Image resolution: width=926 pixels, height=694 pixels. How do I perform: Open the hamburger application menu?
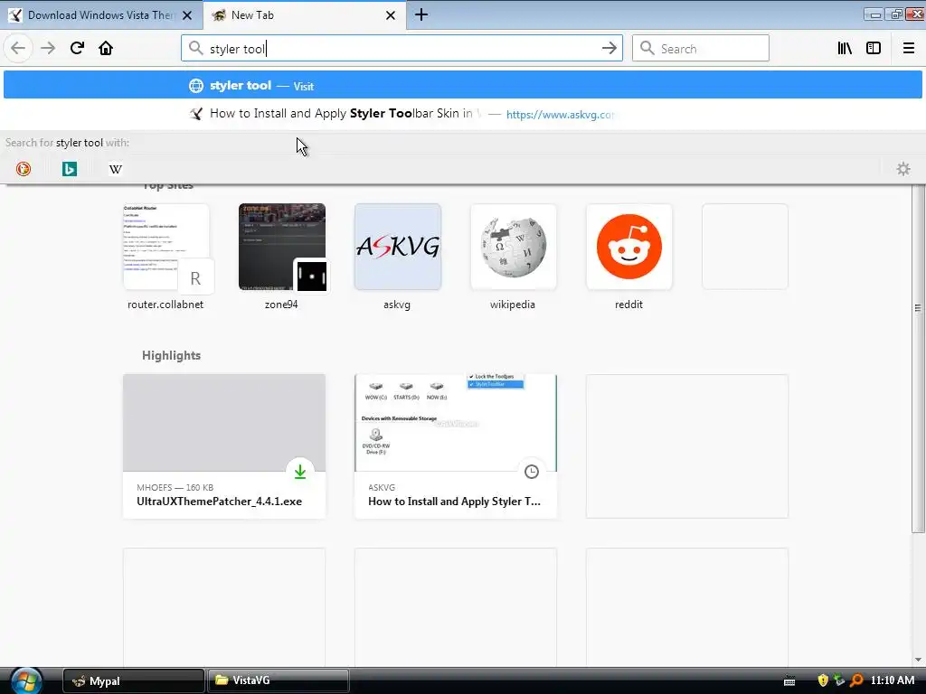[909, 49]
